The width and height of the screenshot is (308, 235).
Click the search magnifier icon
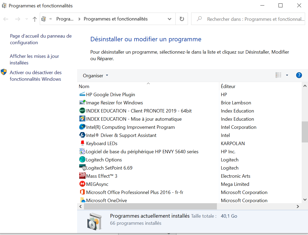point(199,19)
